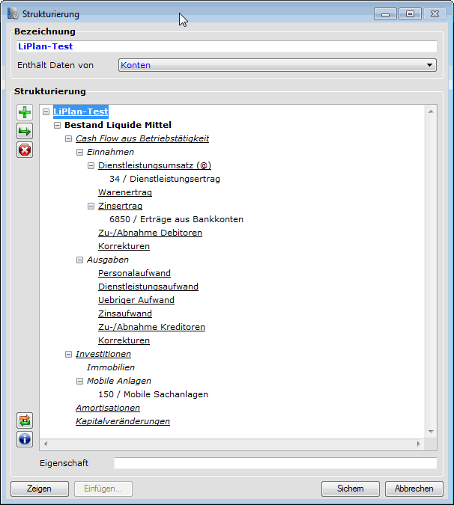Click the Abbrechen button
This screenshot has width=454, height=505.
pos(414,489)
